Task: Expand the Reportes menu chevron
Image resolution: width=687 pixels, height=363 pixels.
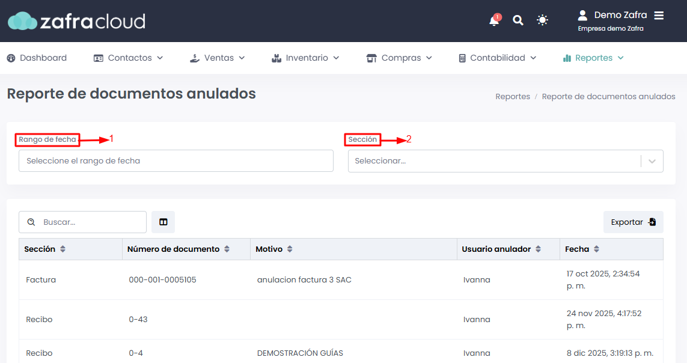Action: [x=621, y=58]
